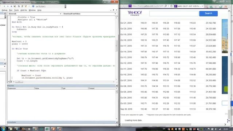Click code window vertical scrollbar thumb
The width and height of the screenshot is (233, 131).
point(116,45)
